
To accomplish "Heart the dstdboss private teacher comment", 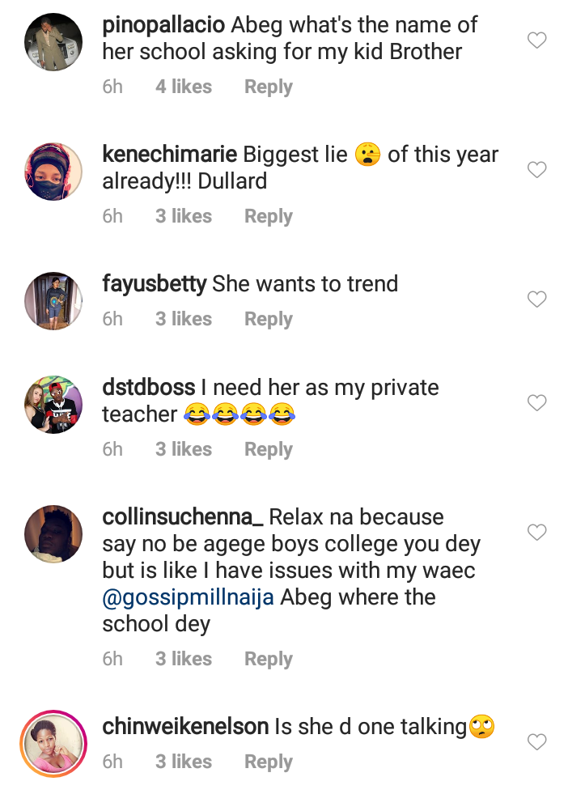I will (537, 402).
